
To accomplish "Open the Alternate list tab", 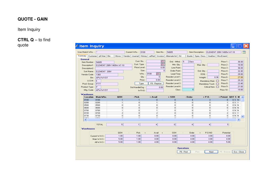I will coord(171,56).
